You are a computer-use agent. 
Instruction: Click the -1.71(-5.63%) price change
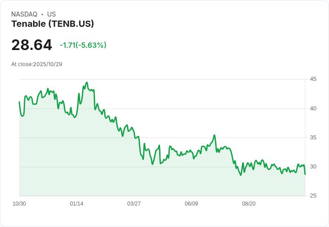[83, 45]
